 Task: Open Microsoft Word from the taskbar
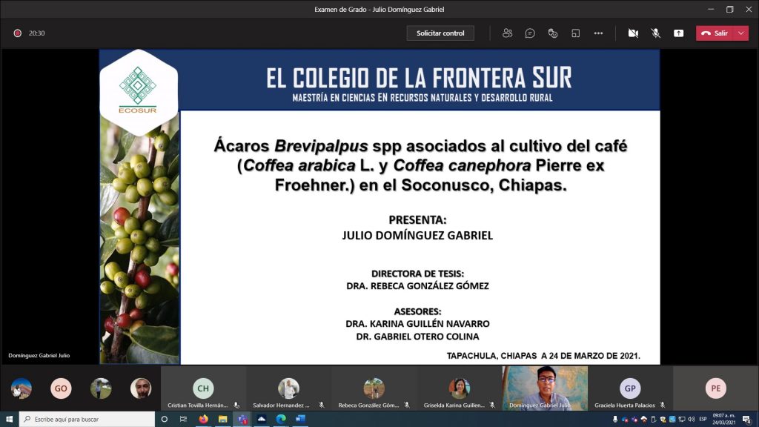tap(300, 419)
